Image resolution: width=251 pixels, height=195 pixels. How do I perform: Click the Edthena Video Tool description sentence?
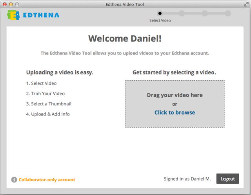[125, 53]
